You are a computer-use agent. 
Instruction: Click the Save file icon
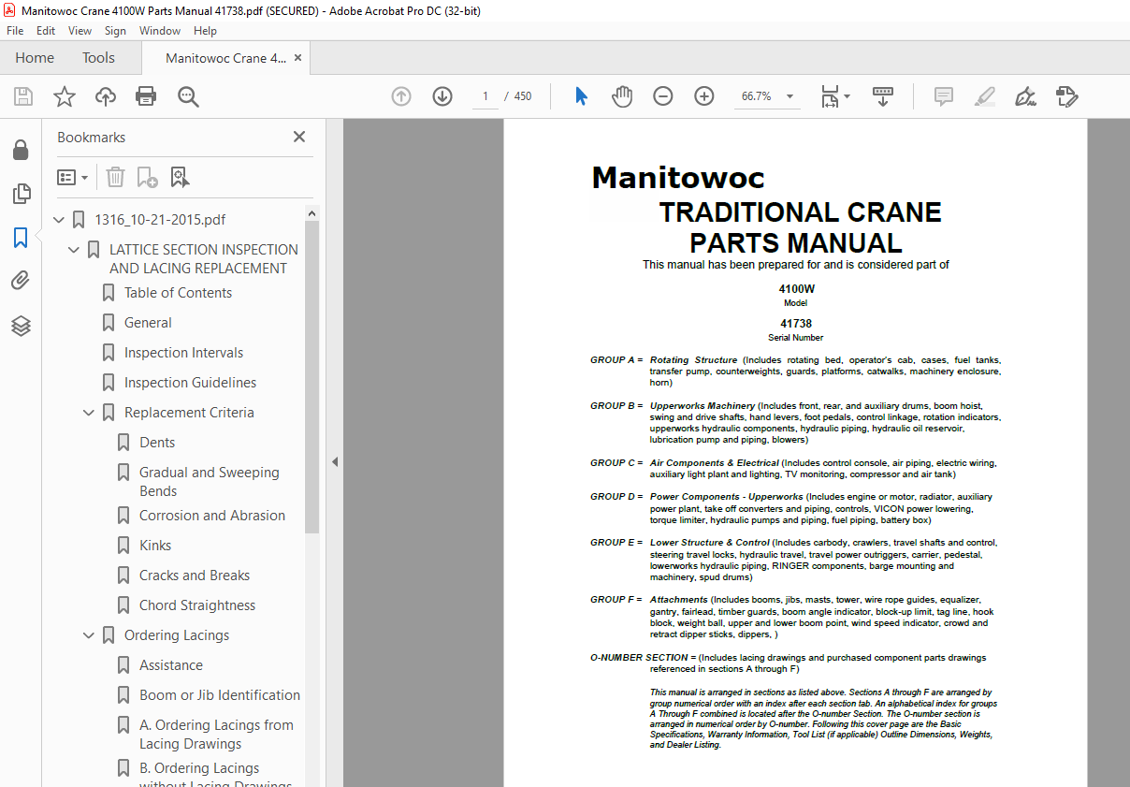pyautogui.click(x=23, y=96)
